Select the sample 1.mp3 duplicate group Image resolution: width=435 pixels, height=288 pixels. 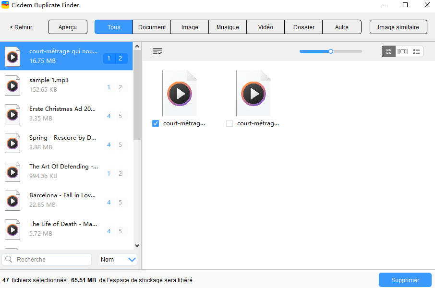click(x=66, y=84)
